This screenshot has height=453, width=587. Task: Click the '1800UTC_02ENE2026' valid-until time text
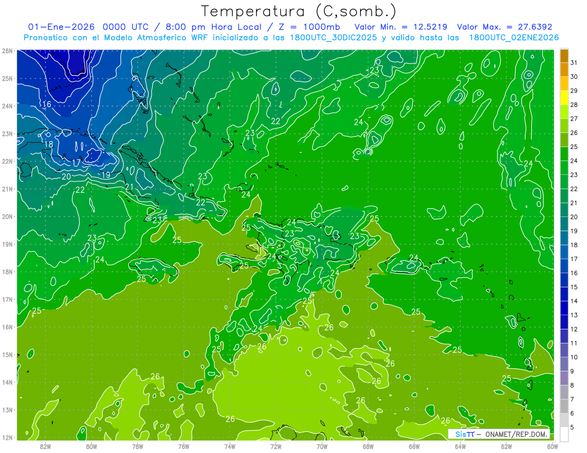pyautogui.click(x=514, y=38)
